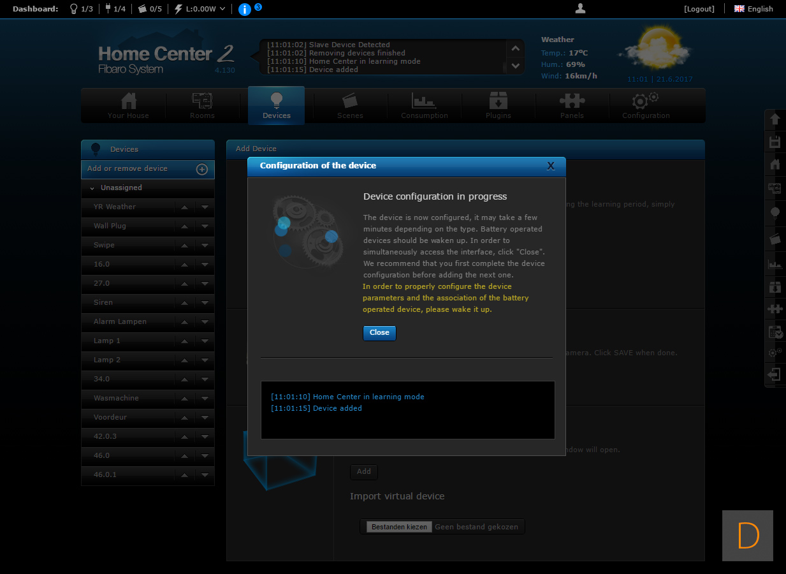Open the lights dashboard indicator 1/3

pos(80,9)
